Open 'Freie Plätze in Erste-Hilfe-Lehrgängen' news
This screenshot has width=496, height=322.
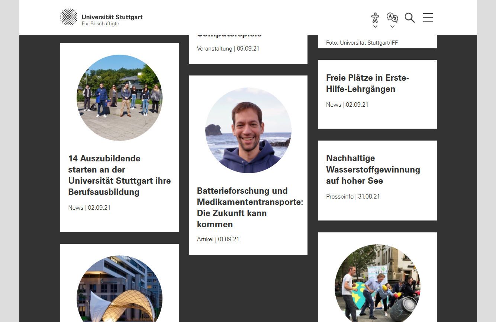(367, 83)
